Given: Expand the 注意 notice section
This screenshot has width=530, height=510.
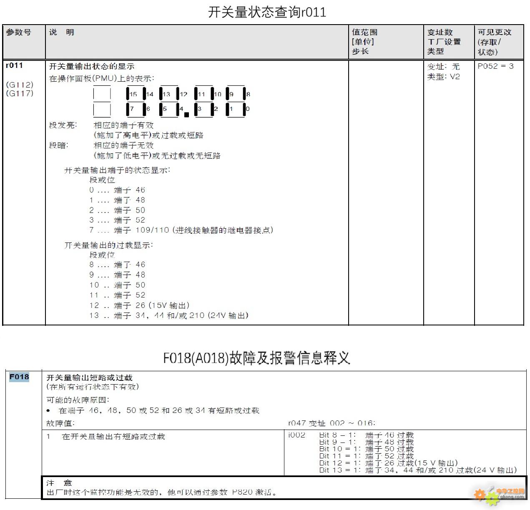Looking at the screenshot, I should 60,483.
